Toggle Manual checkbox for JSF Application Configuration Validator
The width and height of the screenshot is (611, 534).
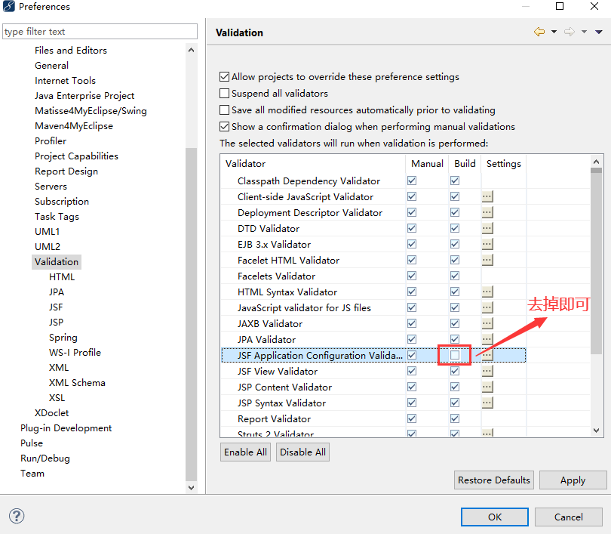412,355
